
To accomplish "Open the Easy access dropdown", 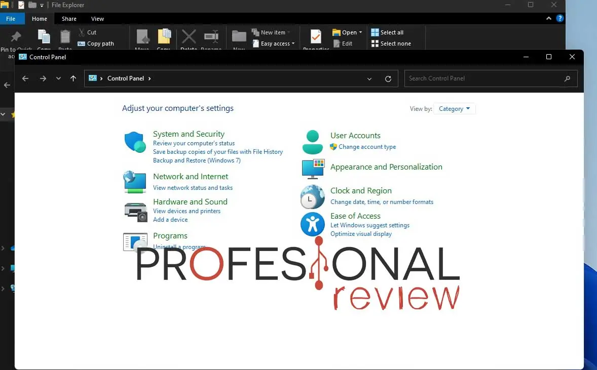I will pyautogui.click(x=273, y=44).
